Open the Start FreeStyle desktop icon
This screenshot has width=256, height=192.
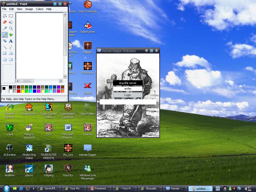88,7
